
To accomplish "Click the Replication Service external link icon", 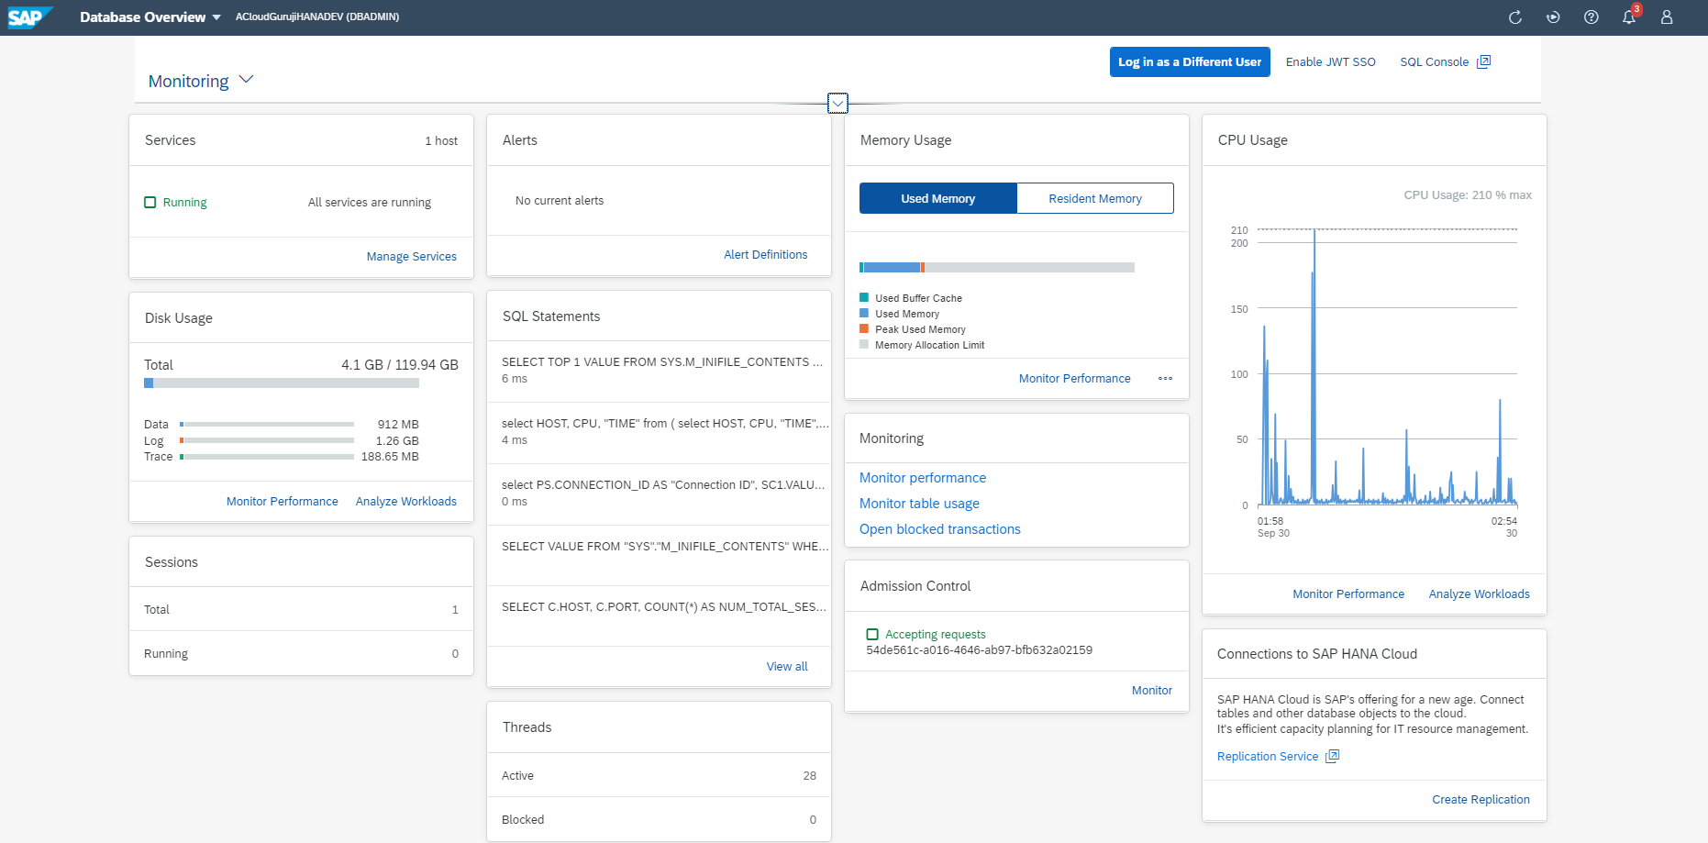I will pos(1333,756).
